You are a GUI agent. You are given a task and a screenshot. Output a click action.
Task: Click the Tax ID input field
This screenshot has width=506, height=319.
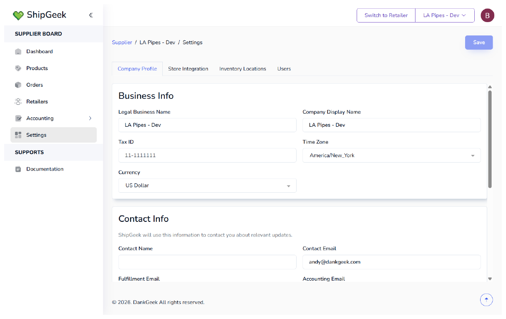point(207,156)
